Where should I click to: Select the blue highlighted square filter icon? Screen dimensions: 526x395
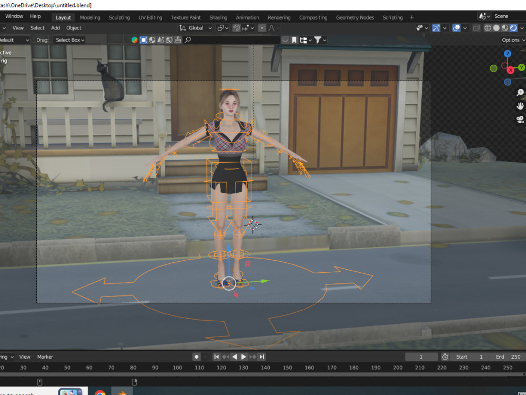coord(144,40)
